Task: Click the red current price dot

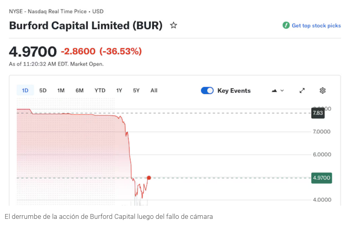Action: [x=149, y=178]
